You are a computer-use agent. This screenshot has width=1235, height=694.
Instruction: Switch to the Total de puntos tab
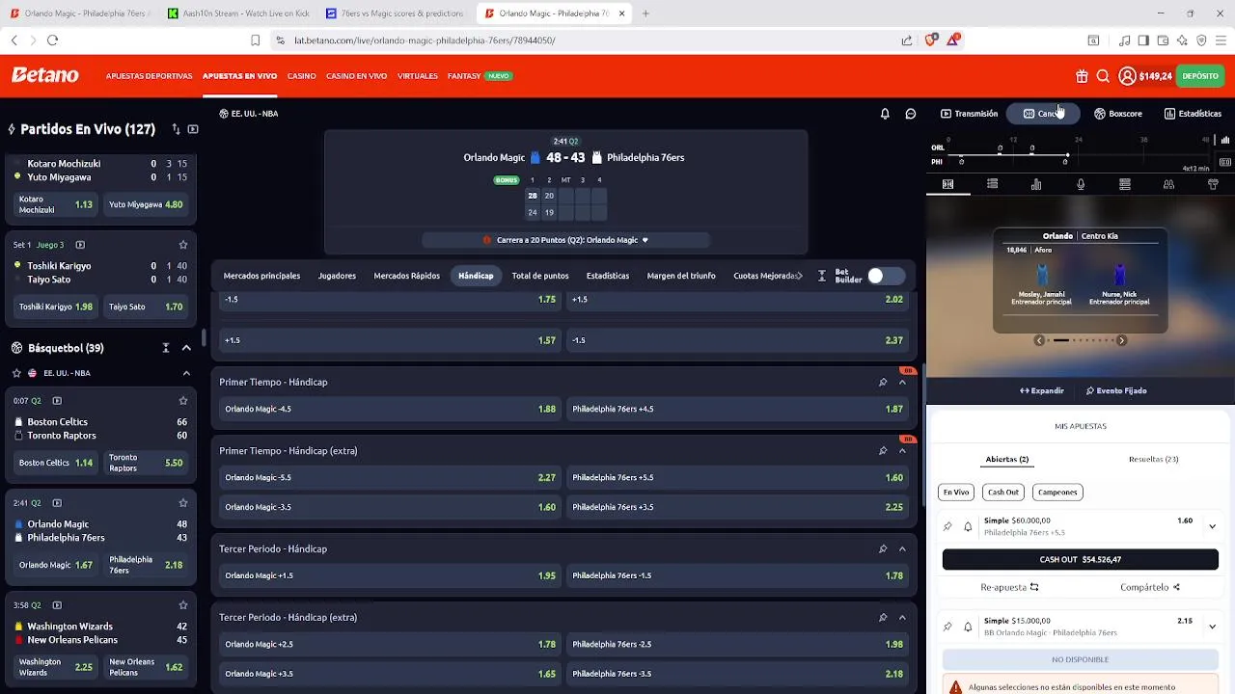[x=540, y=276]
